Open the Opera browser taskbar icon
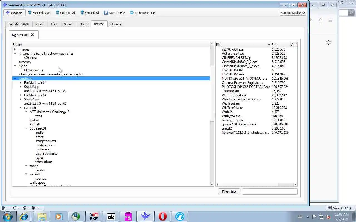This screenshot has width=356, height=222. [x=163, y=216]
